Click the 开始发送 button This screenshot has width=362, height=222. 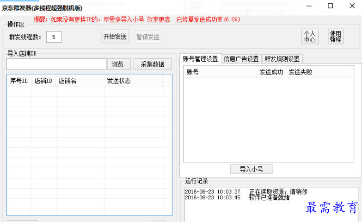click(x=115, y=37)
